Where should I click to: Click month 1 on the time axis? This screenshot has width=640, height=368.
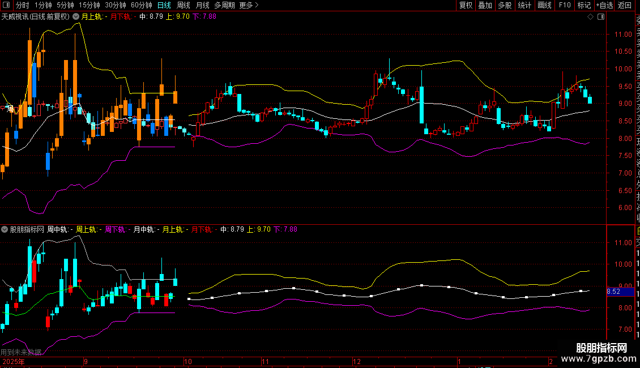pos(459,361)
